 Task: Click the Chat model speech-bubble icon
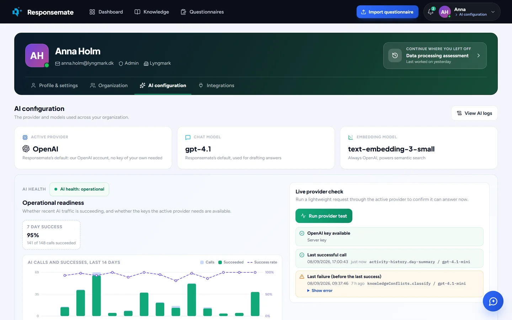click(188, 137)
